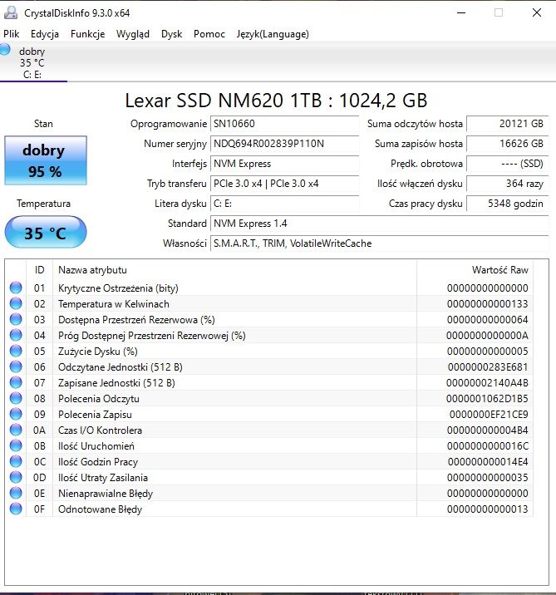Image resolution: width=556 pixels, height=595 pixels.
Task: Click raw value 00000000000013
Action: pos(487,509)
